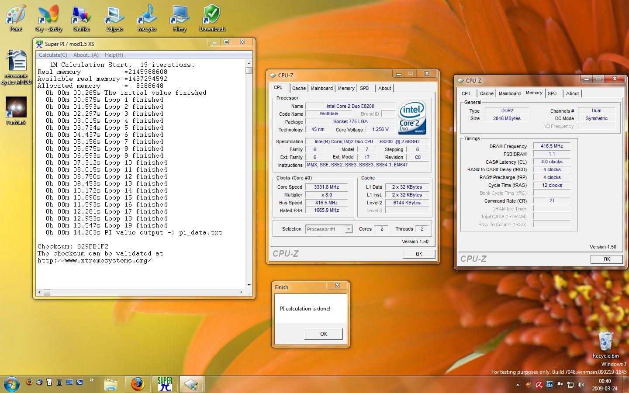Open the Help(H) menu in Super PI

(114, 55)
